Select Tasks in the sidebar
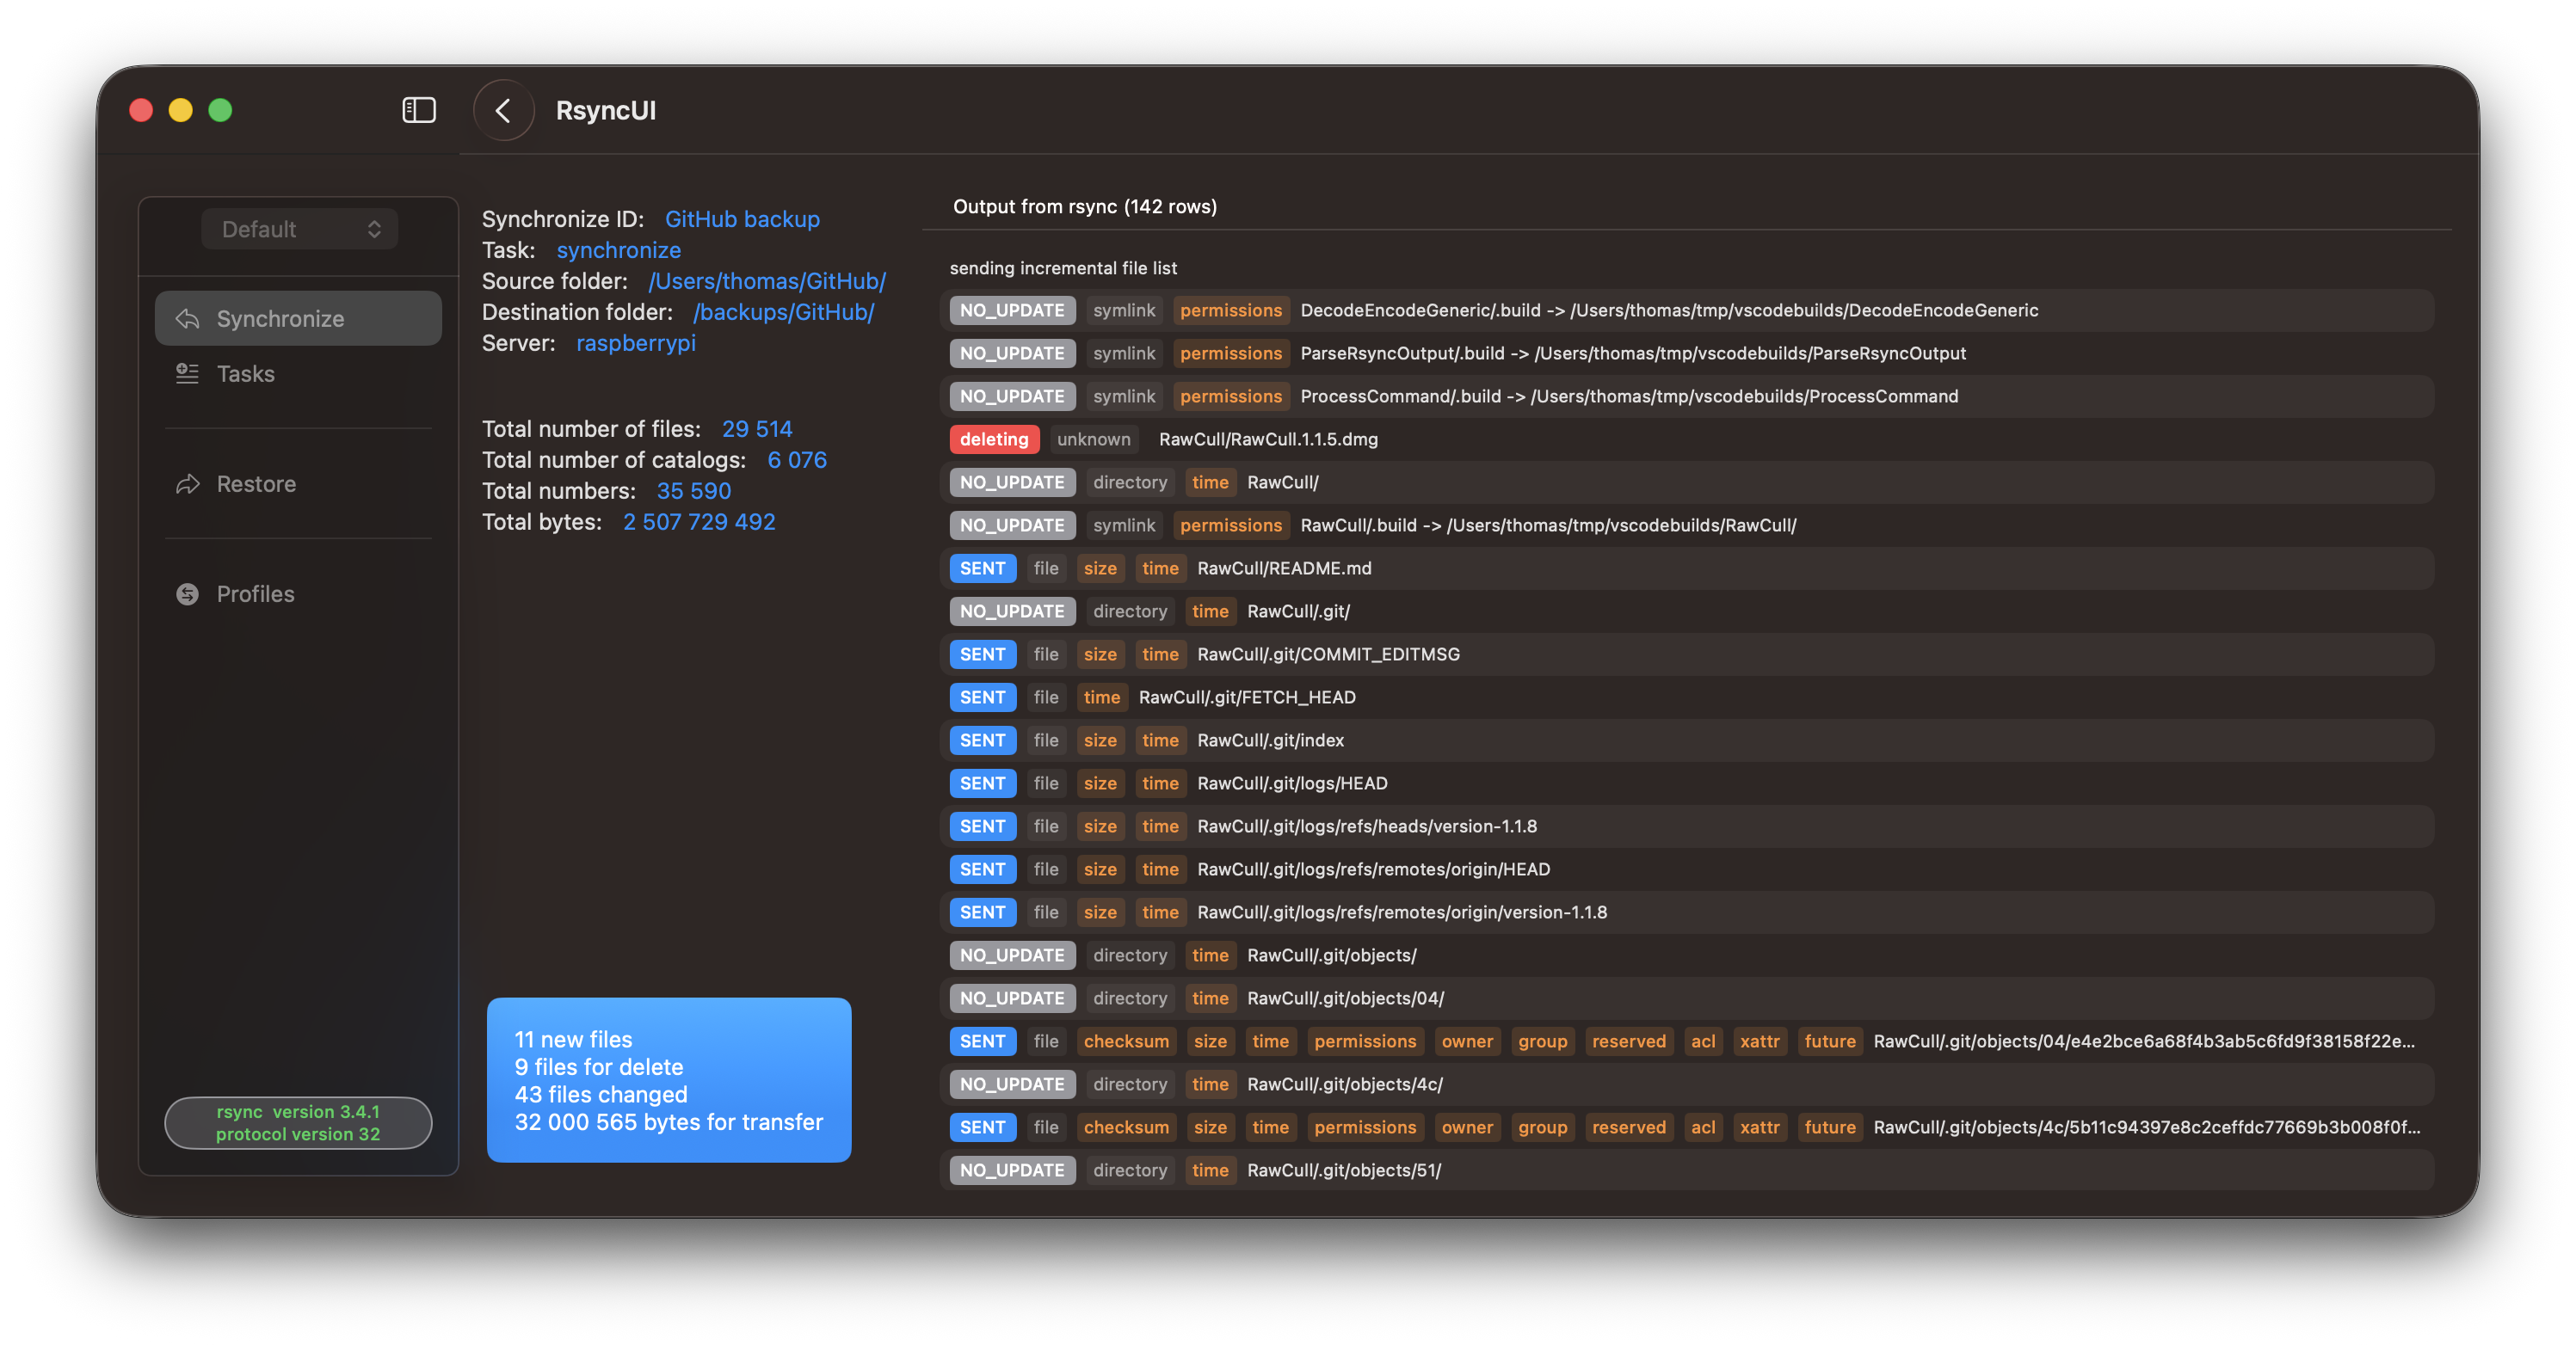This screenshot has width=2576, height=1345. coord(246,374)
